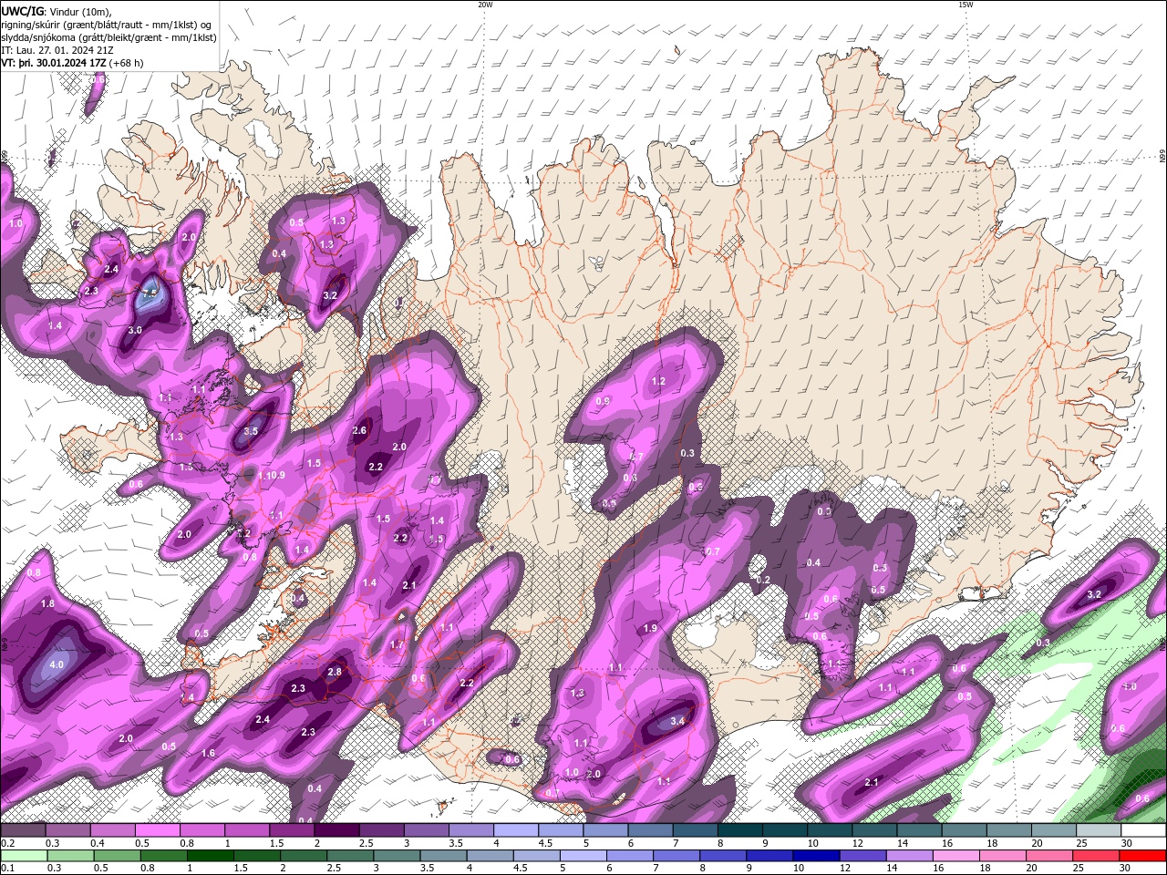Click the 2.8 value on the map

(335, 672)
